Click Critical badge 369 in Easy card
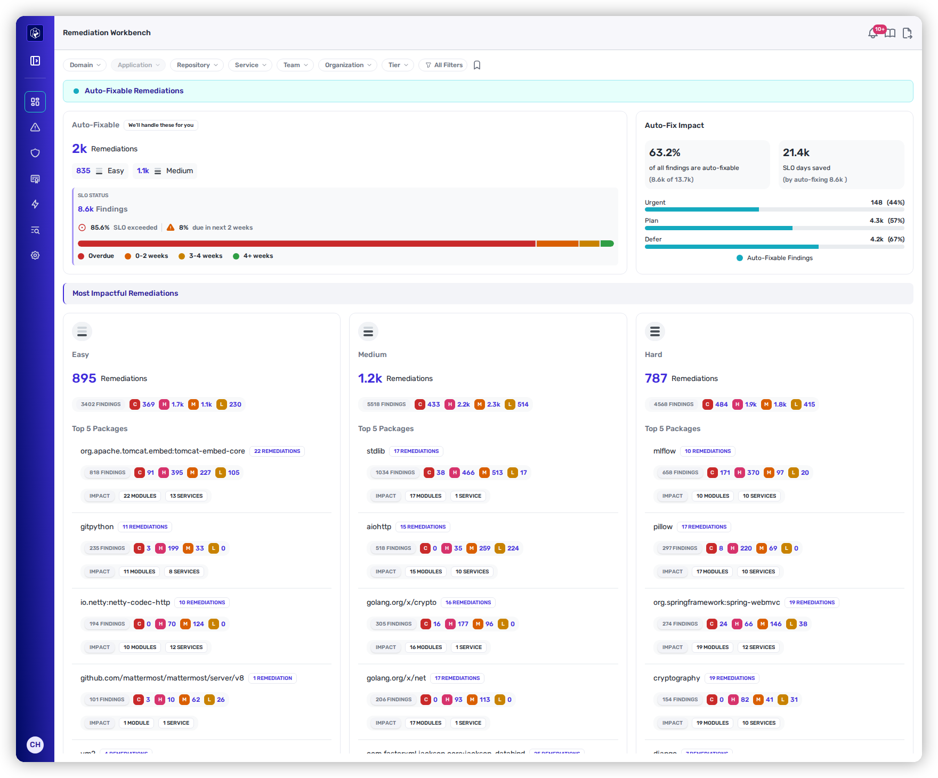The width and height of the screenshot is (938, 778). [x=142, y=404]
